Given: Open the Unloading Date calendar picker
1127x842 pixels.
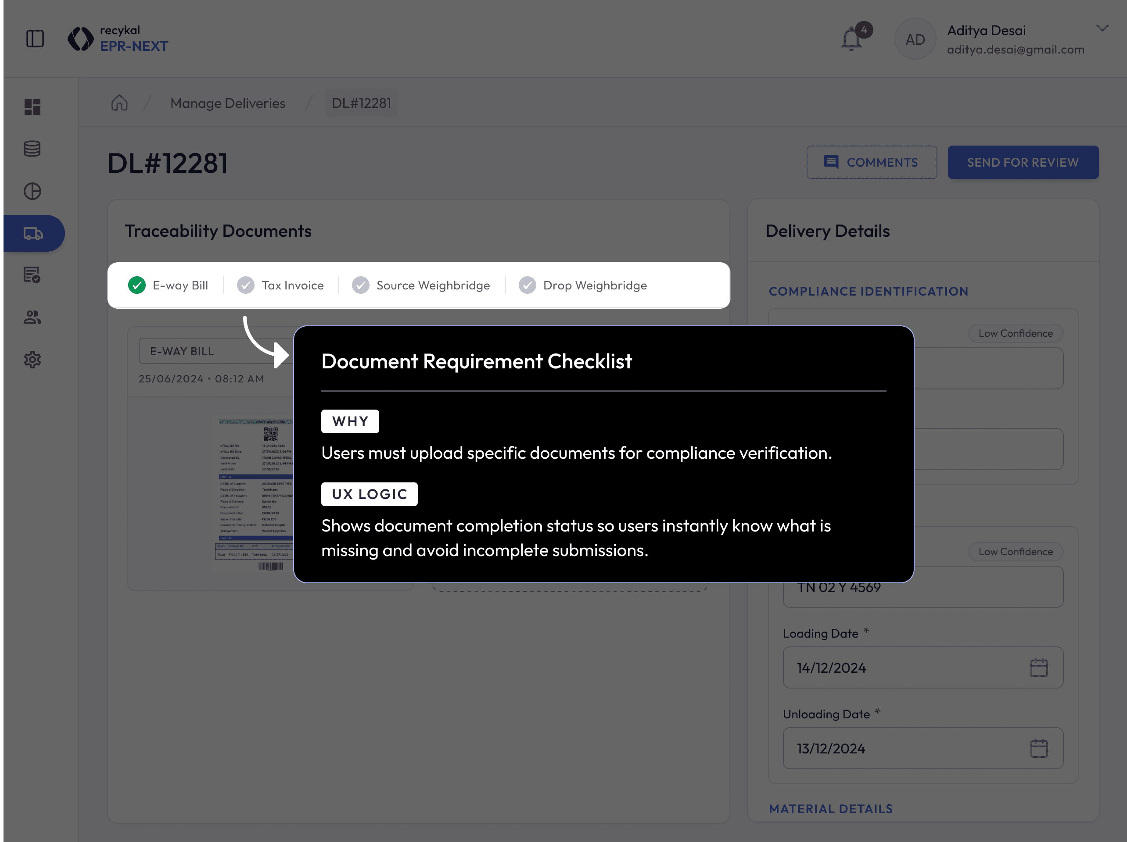Looking at the screenshot, I should [x=1038, y=748].
